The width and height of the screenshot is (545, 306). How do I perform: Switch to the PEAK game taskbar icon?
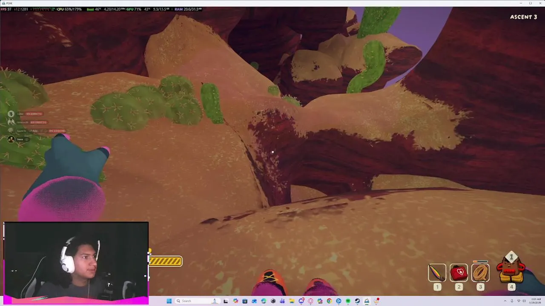(x=367, y=301)
